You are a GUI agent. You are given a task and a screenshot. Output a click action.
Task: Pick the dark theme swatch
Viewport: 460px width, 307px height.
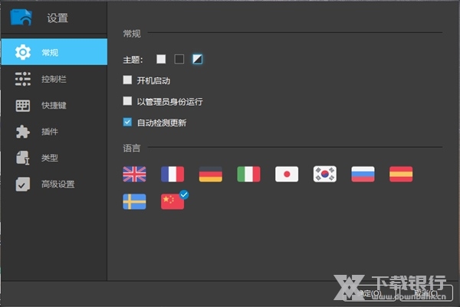click(x=179, y=59)
